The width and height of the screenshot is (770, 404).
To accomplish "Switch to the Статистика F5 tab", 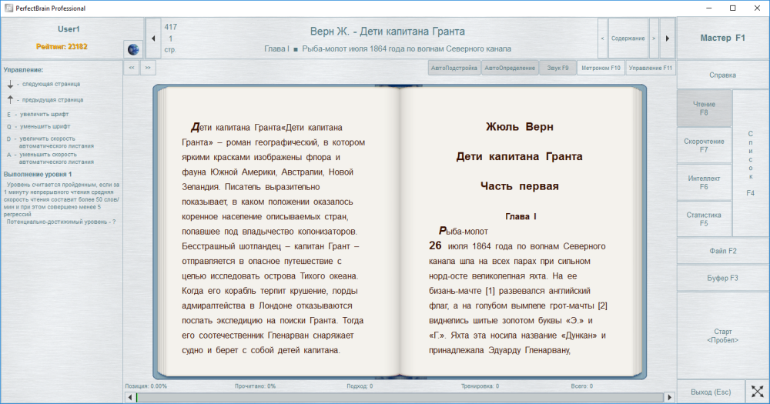I will (705, 219).
